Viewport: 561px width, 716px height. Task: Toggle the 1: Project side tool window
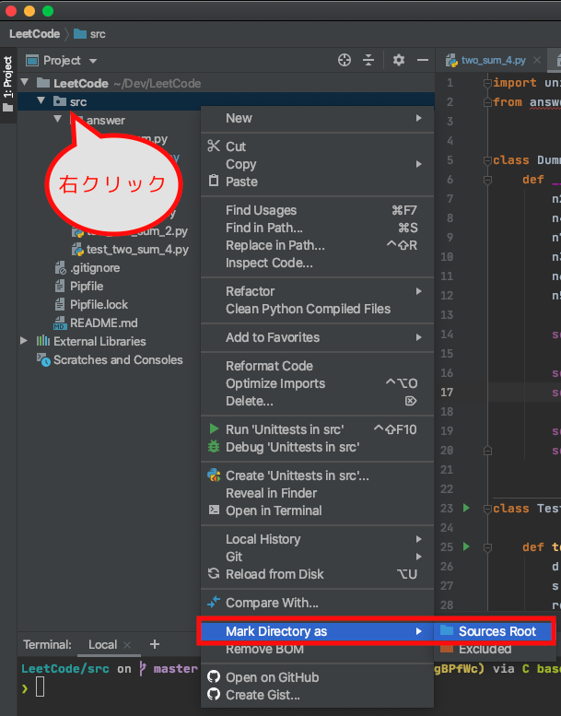8,85
